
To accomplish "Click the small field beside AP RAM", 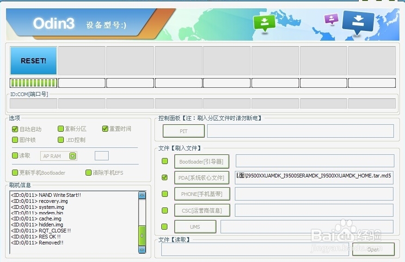I will (x=102, y=156).
